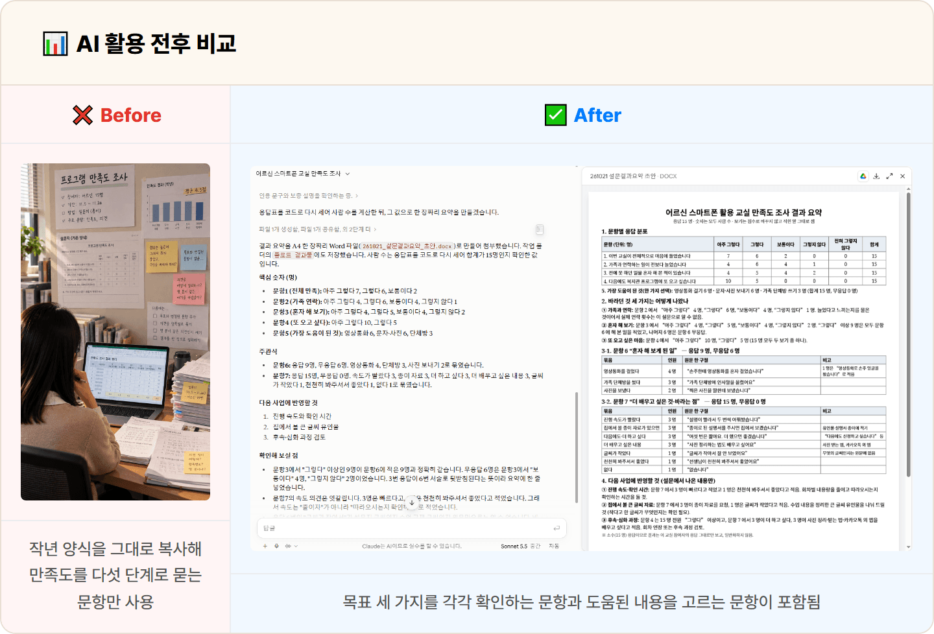Click the list item '집에서 볼 큰 글씨 유인물'

(305, 427)
